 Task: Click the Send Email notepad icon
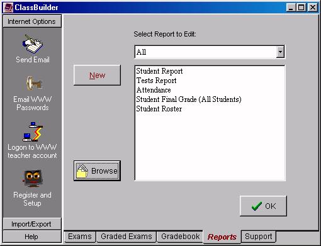coord(33,44)
